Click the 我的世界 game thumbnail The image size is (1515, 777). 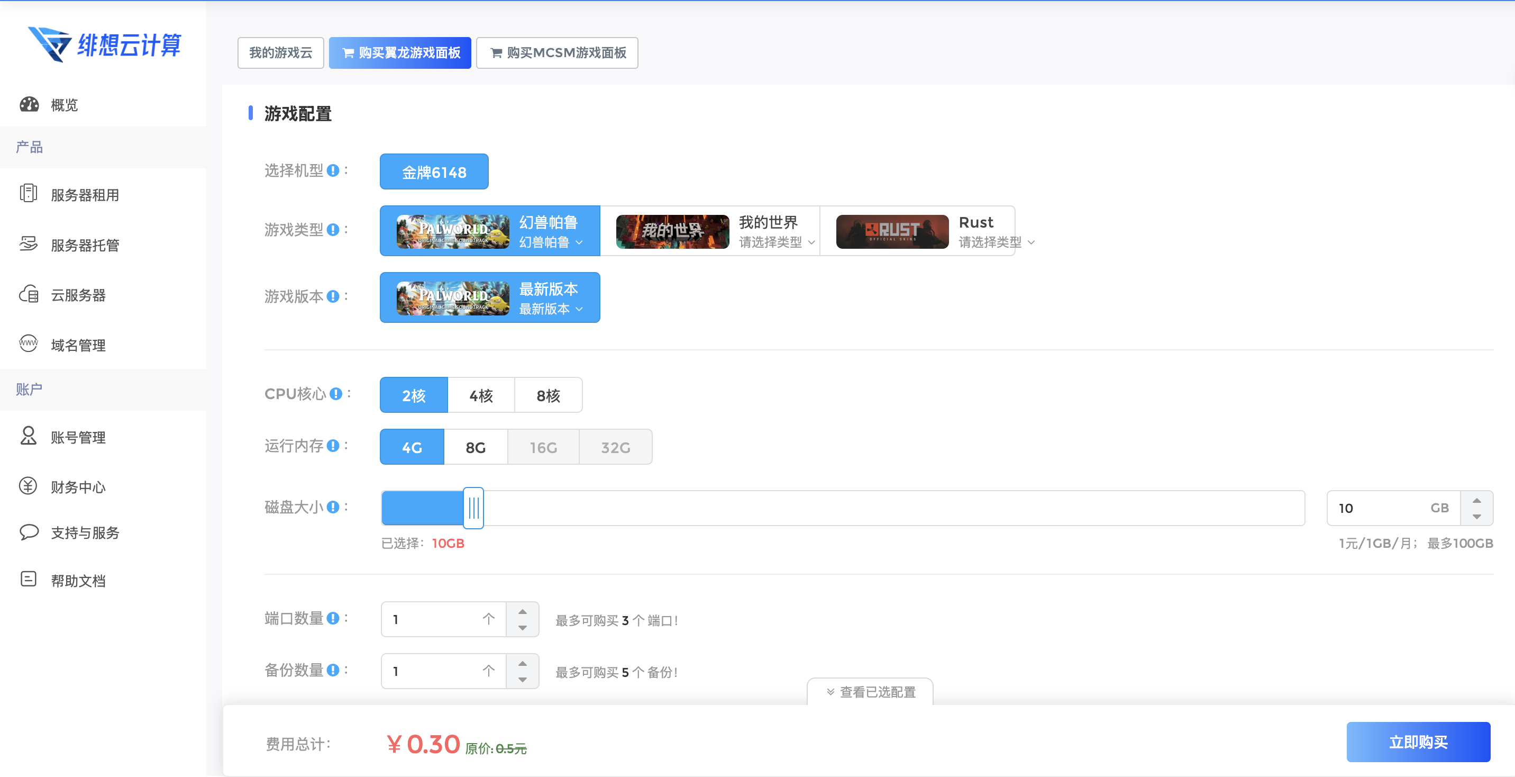click(x=672, y=231)
